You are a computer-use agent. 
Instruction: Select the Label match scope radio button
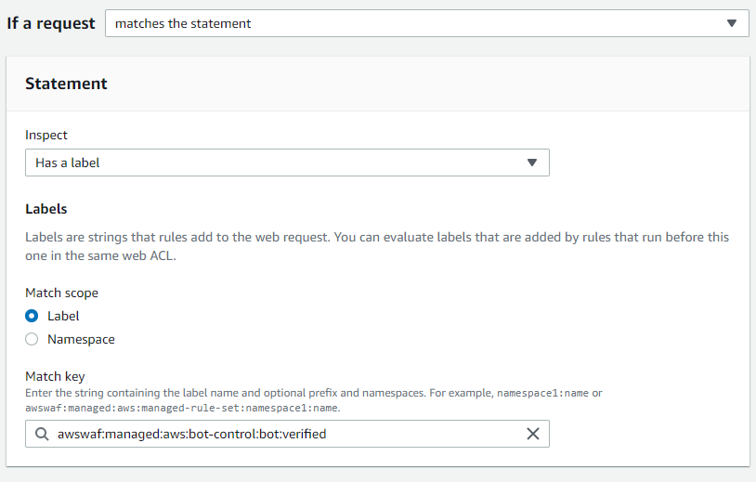coord(32,316)
